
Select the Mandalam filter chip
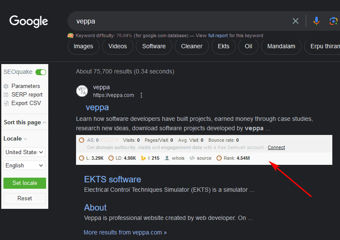point(281,47)
